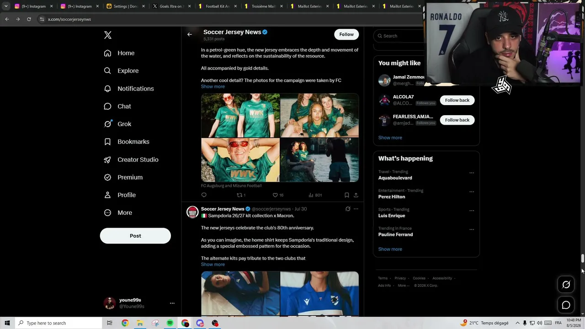The image size is (585, 329).
Task: Click the browser back arrow
Action: coord(7,19)
